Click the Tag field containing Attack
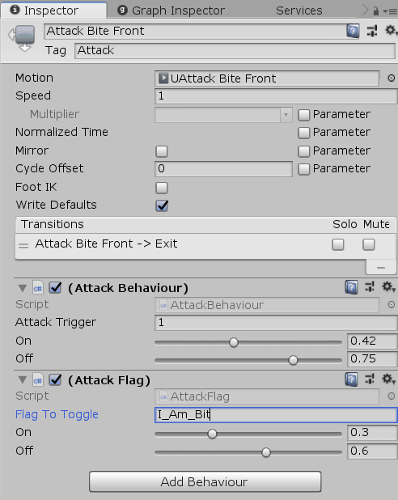The width and height of the screenshot is (398, 500). click(x=235, y=51)
